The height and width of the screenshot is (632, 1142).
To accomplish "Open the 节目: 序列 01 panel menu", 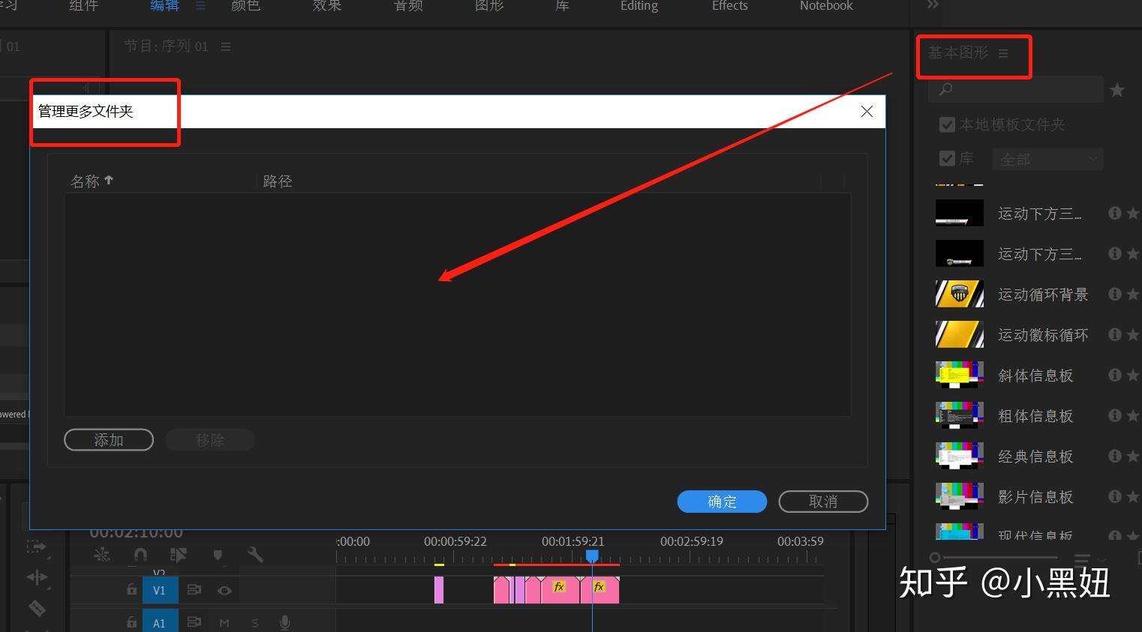I will click(226, 46).
